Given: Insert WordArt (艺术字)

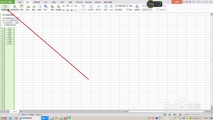Looking at the screenshot, I should pos(99,8).
